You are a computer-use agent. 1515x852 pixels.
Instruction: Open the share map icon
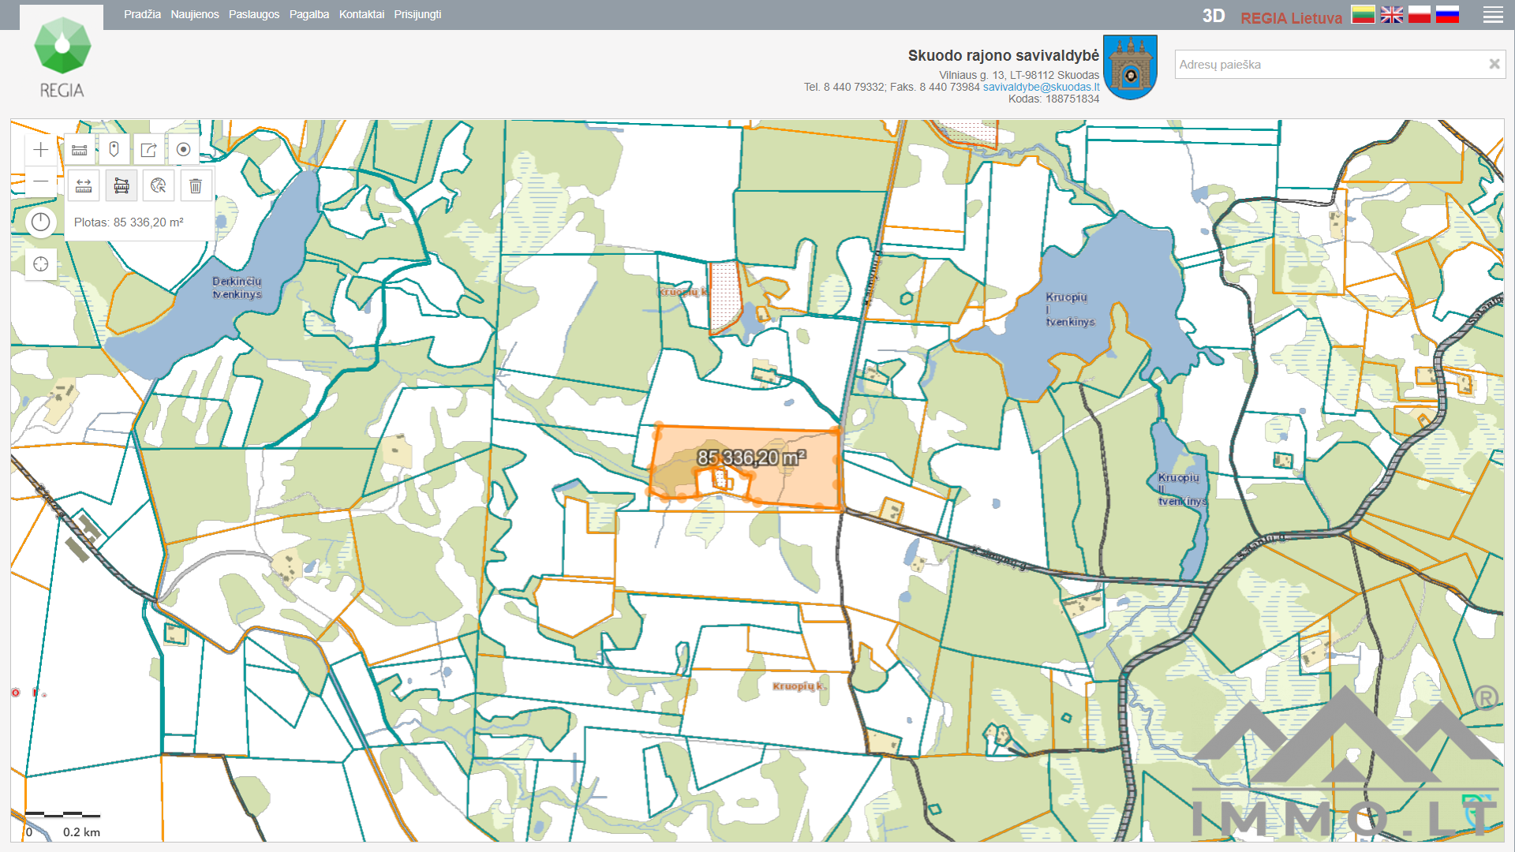click(149, 149)
